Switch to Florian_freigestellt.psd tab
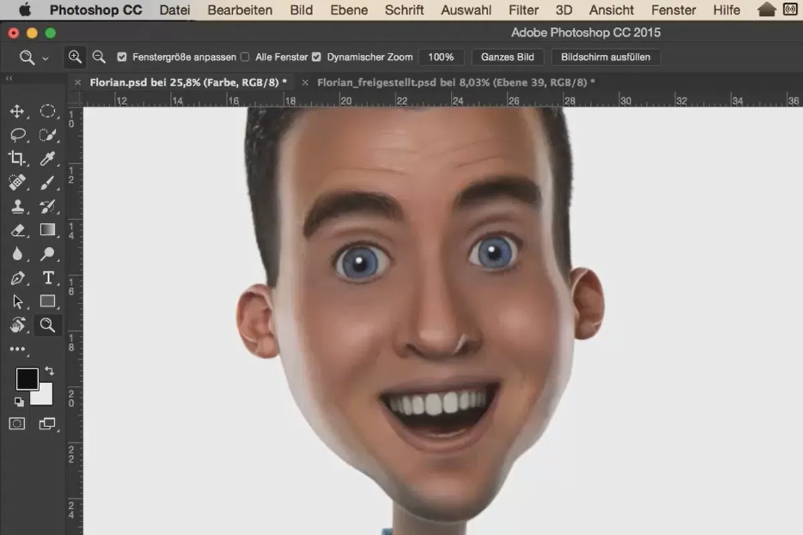The height and width of the screenshot is (535, 803). click(456, 82)
